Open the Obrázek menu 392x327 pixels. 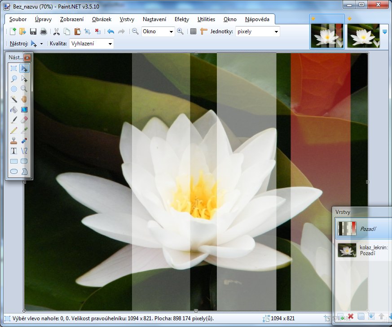102,19
